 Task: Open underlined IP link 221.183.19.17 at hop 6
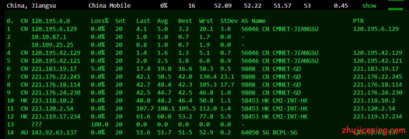[54, 69]
